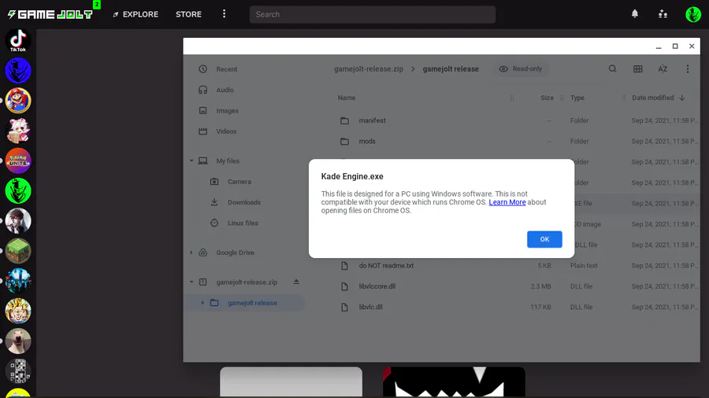Open the Downloads folder
This screenshot has height=398, width=709.
coord(244,202)
